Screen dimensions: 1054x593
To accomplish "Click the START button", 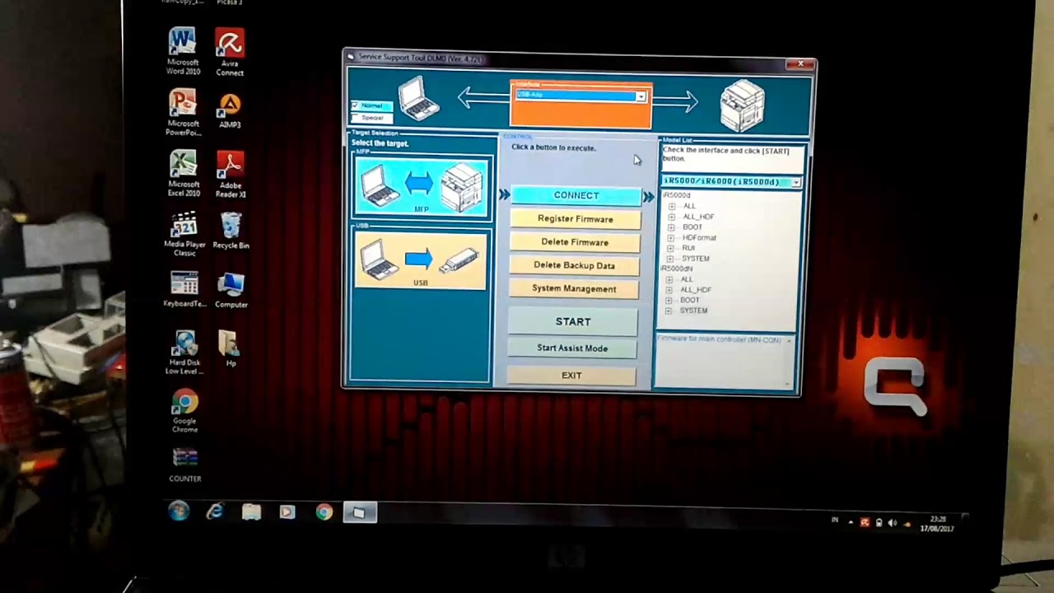I will (572, 321).
